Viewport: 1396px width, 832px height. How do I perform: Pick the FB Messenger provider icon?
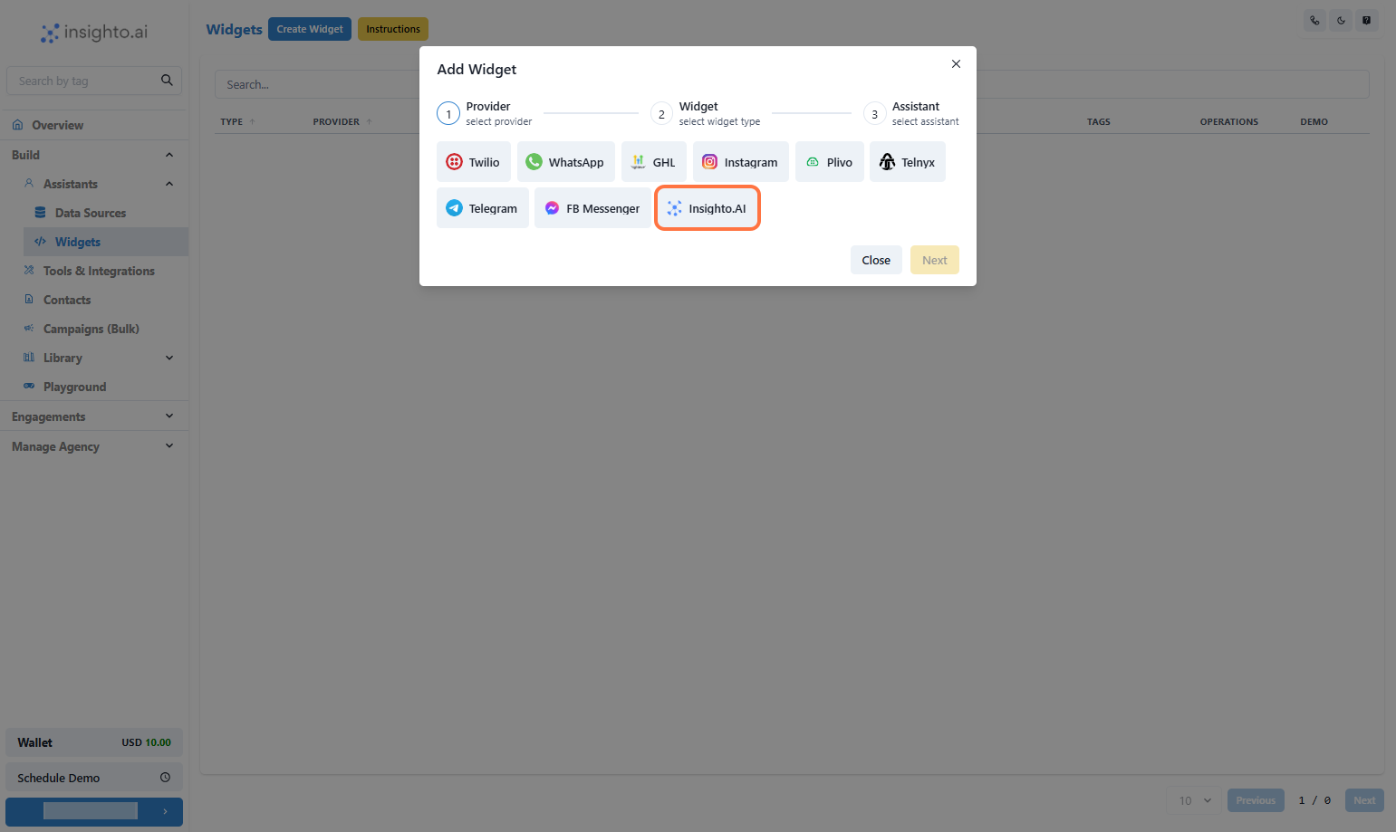pyautogui.click(x=553, y=208)
